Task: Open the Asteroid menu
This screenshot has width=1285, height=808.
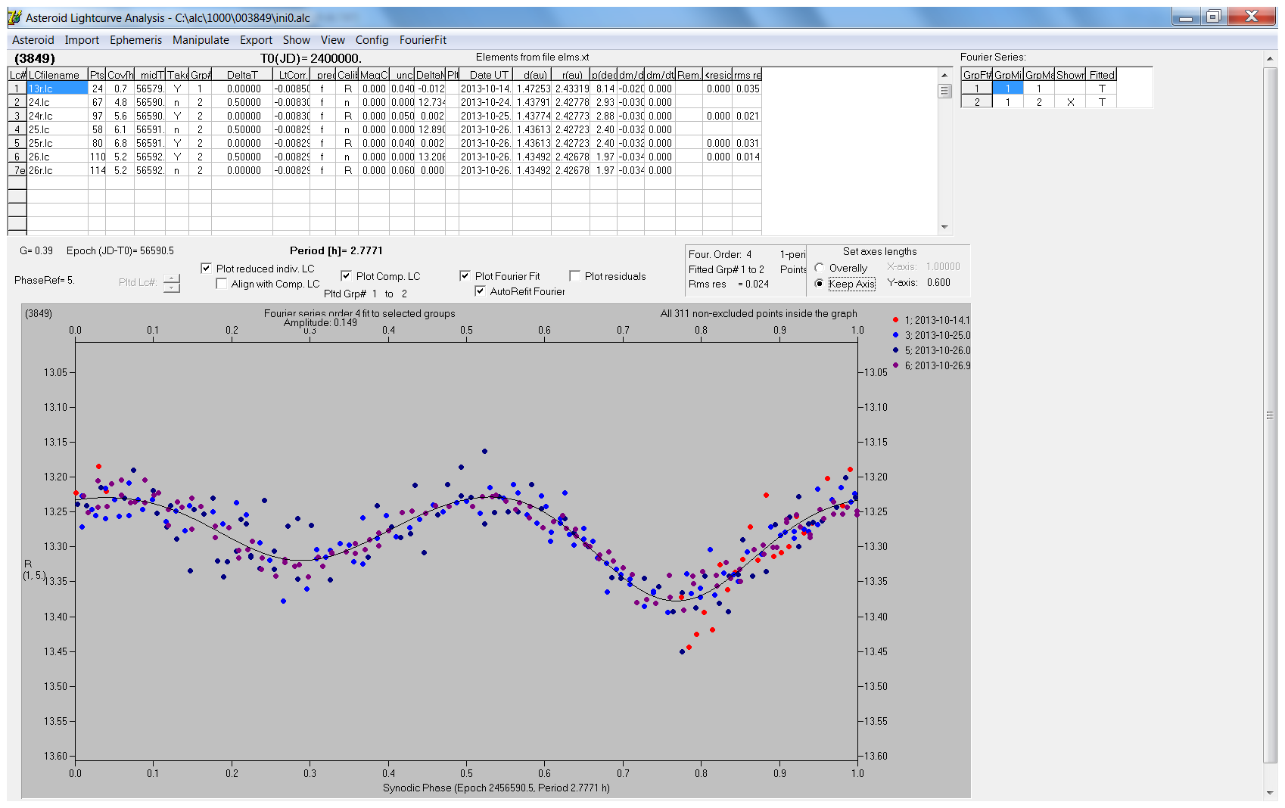Action: coord(33,40)
